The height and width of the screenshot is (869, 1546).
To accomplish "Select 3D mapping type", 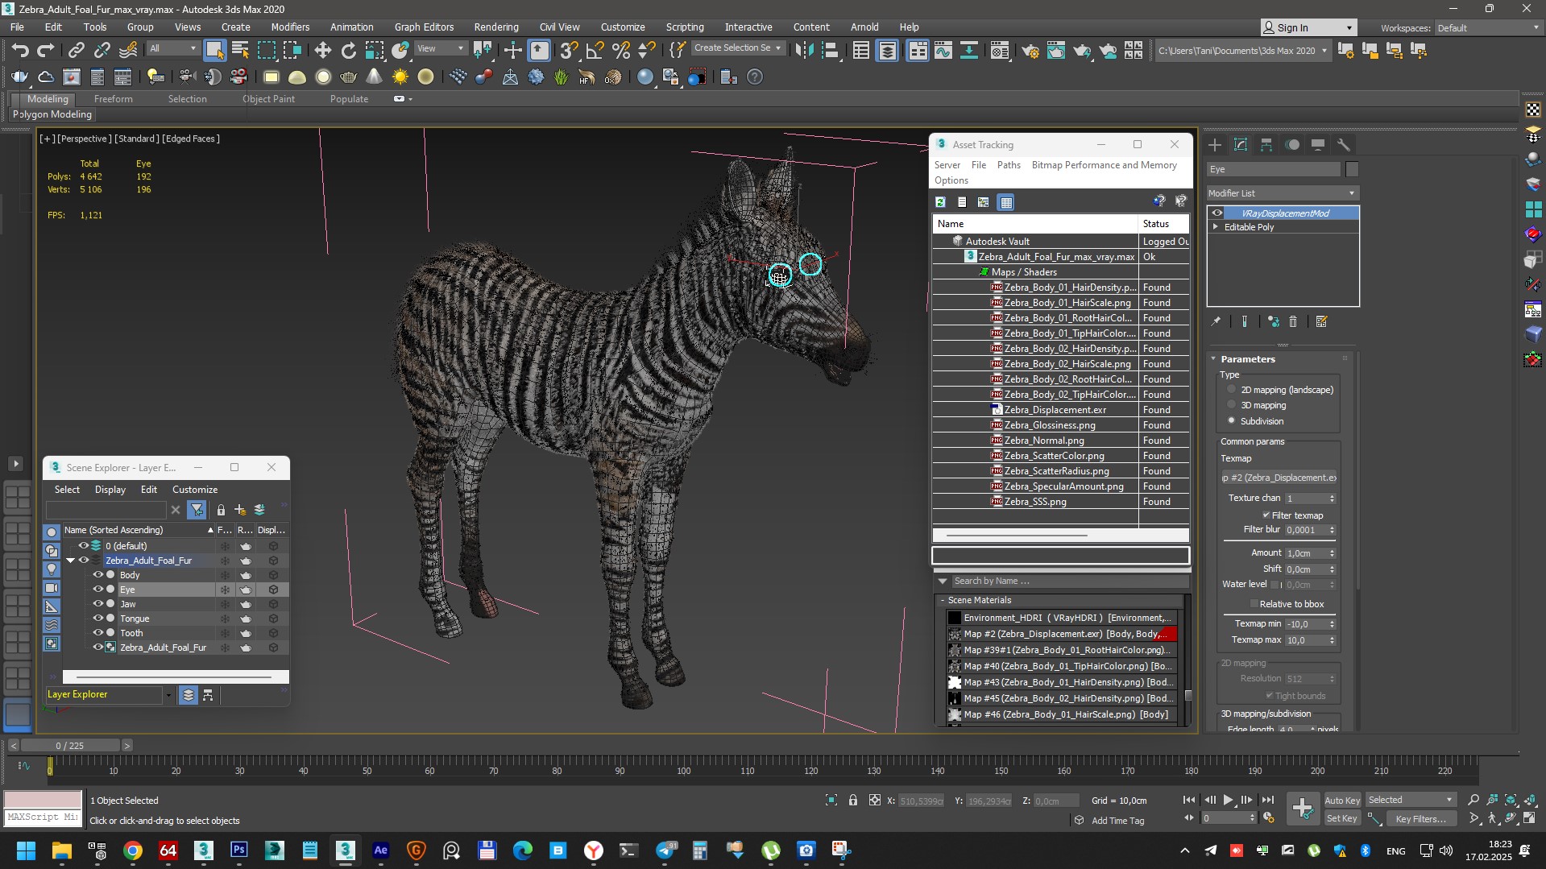I will pos(1231,405).
